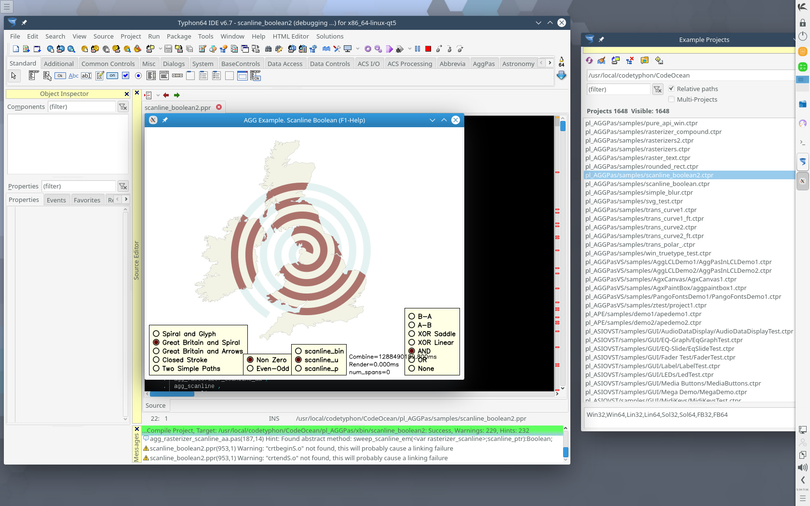The height and width of the screenshot is (506, 810).
Task: Open the Favorites tab in Object Inspector
Action: pos(87,200)
